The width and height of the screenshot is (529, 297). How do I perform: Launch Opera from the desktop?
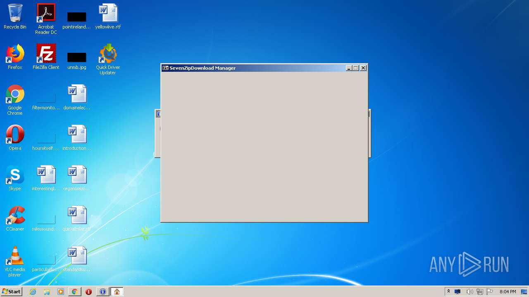pyautogui.click(x=15, y=138)
